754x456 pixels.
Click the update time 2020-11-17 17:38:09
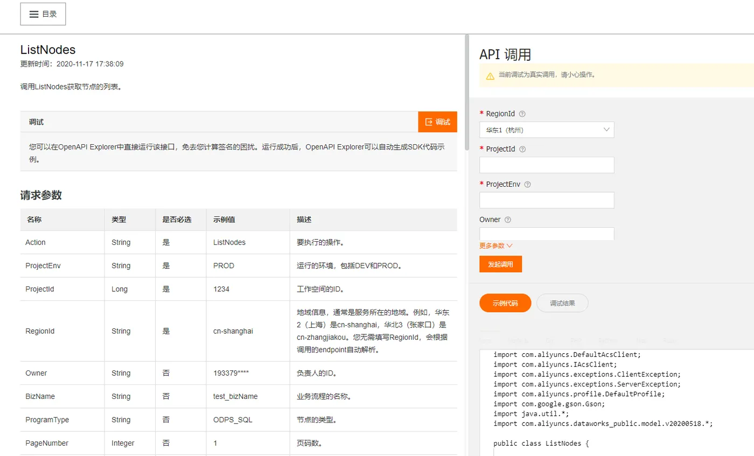[90, 64]
